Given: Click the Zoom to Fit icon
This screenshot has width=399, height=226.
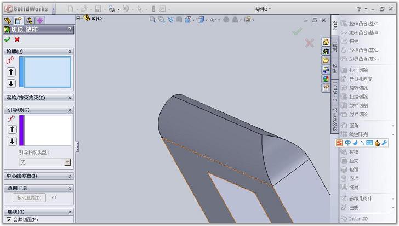Looking at the screenshot, I should pos(153,20).
